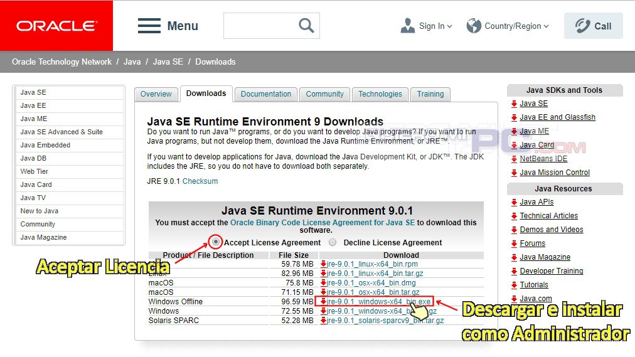Open Java ME link in SDKs and Tools
Image resolution: width=635 pixels, height=357 pixels.
point(534,131)
